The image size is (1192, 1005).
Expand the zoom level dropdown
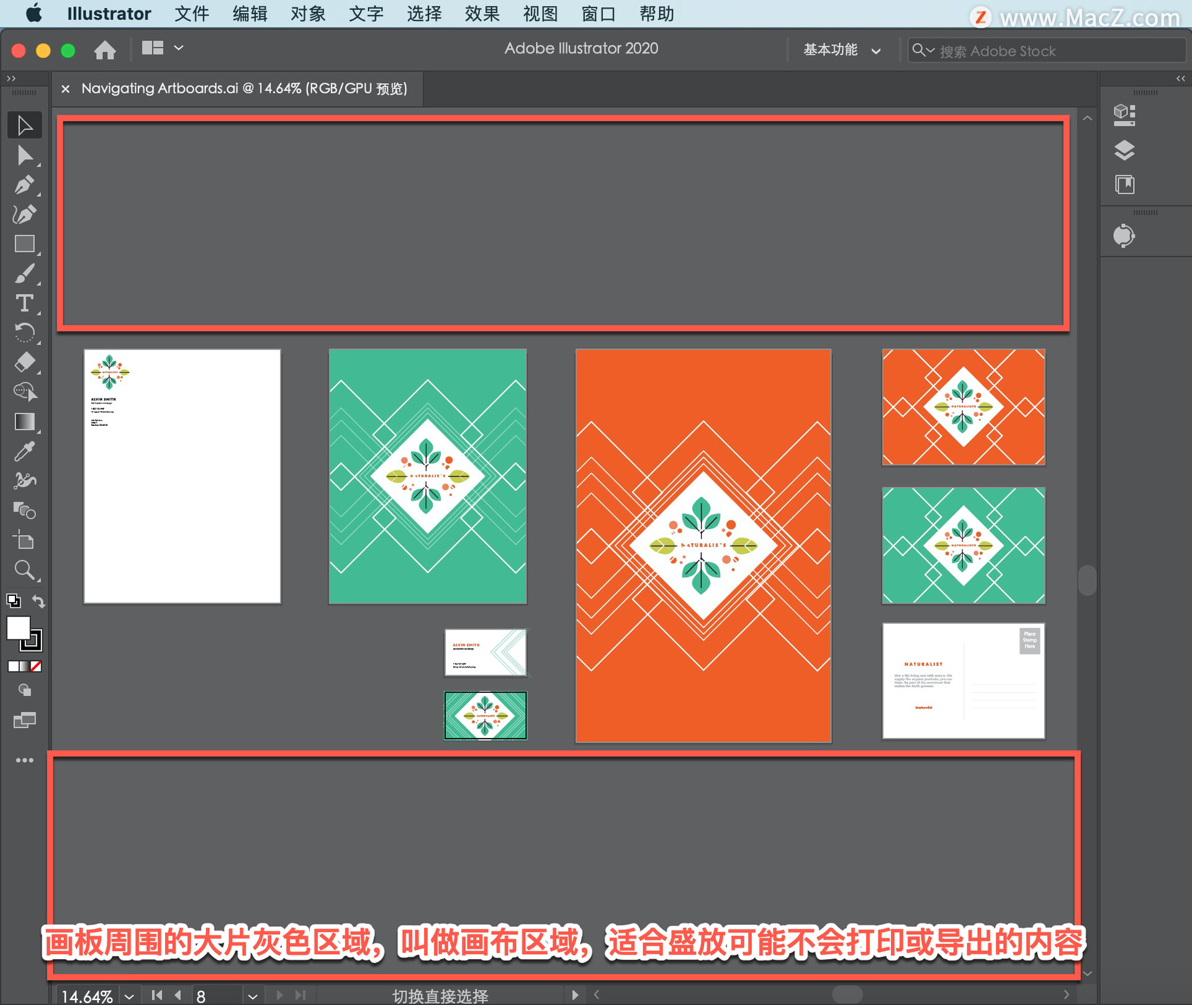click(129, 996)
